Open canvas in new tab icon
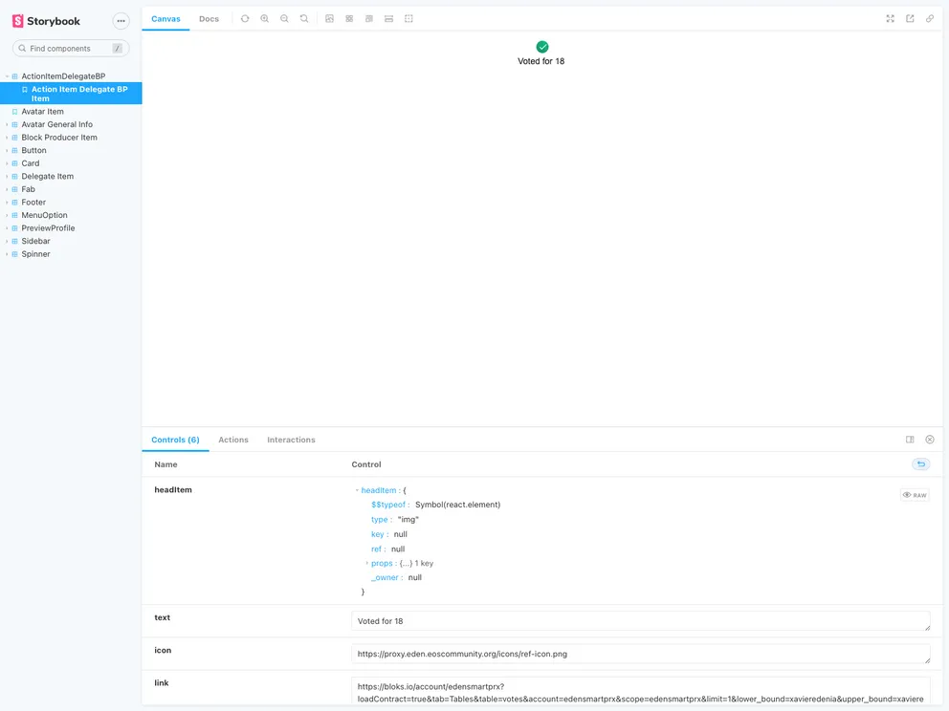Viewport: 949px width, 711px height. pyautogui.click(x=911, y=18)
